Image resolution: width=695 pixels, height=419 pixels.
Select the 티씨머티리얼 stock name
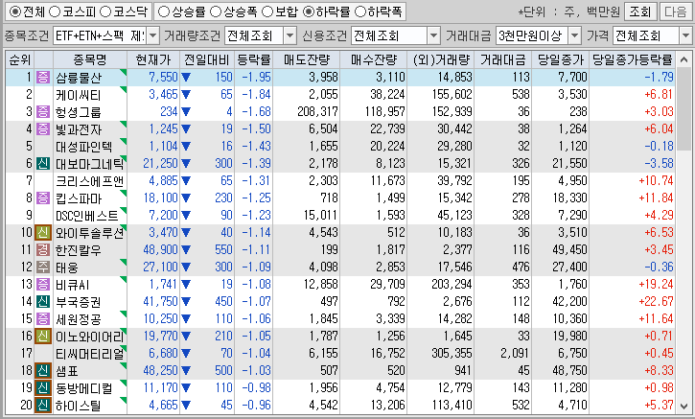pos(90,354)
